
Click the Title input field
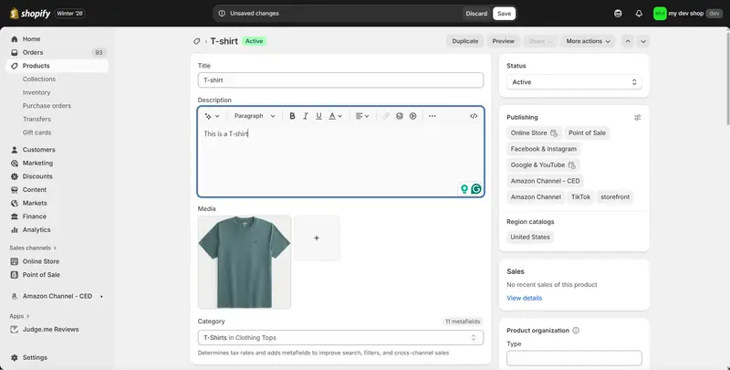(x=340, y=80)
